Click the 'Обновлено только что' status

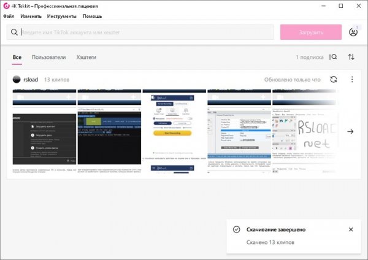click(292, 80)
